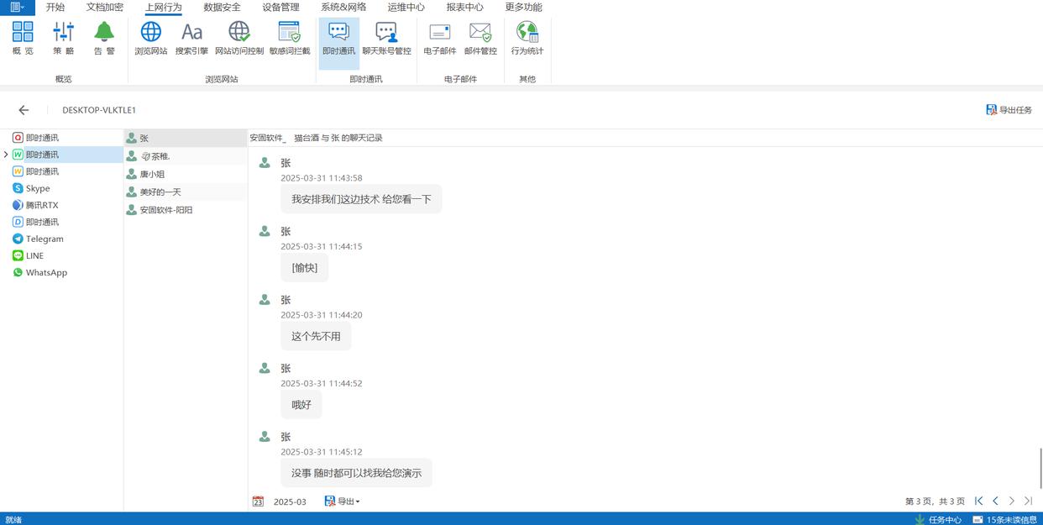Open the app menu dropdown at top-left
This screenshot has width=1043, height=525.
17,8
